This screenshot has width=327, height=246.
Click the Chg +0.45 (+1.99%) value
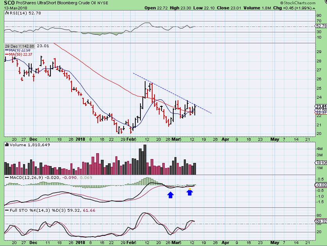[292, 8]
